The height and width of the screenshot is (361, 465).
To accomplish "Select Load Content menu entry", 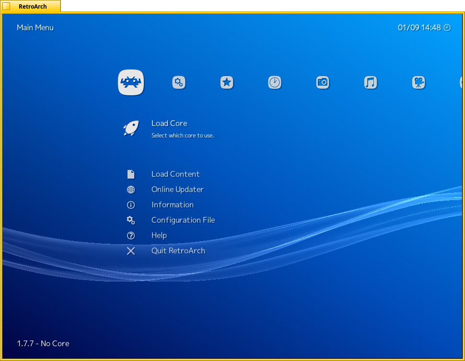I will (175, 174).
